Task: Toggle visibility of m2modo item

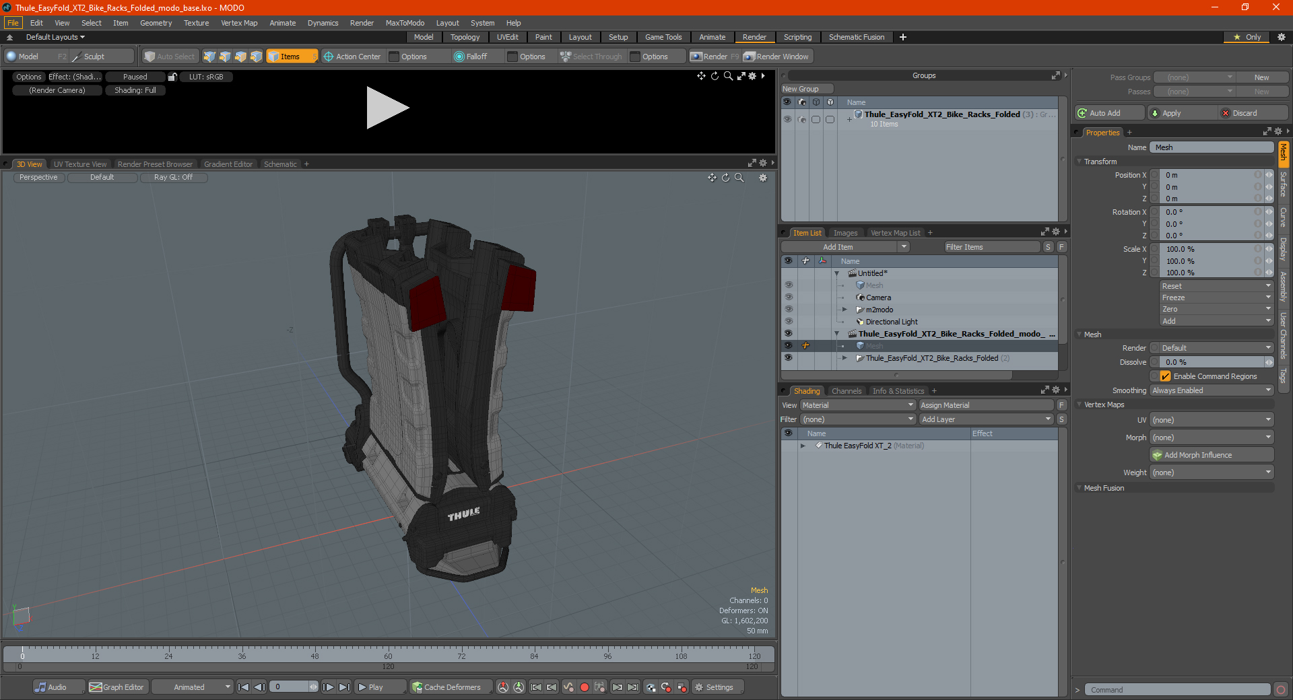Action: point(788,309)
